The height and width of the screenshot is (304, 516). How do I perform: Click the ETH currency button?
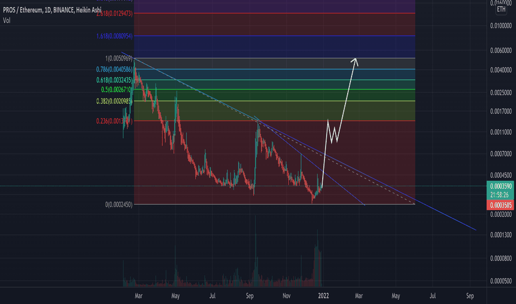tap(501, 9)
